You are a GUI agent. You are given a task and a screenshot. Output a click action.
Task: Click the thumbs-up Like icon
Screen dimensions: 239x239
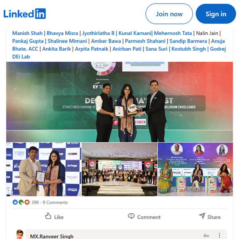coord(48,216)
